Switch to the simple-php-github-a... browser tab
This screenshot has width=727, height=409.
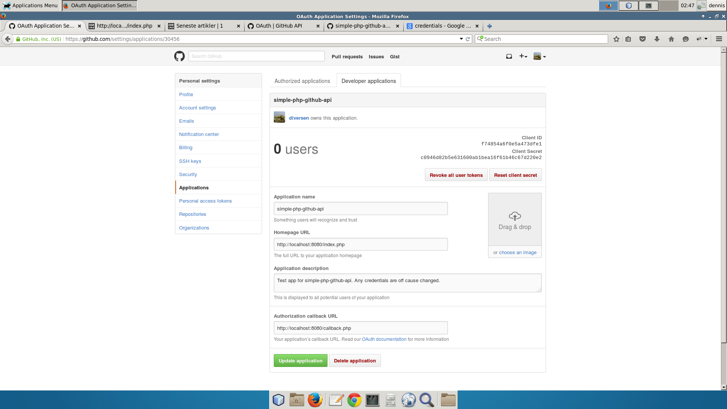[x=363, y=26]
